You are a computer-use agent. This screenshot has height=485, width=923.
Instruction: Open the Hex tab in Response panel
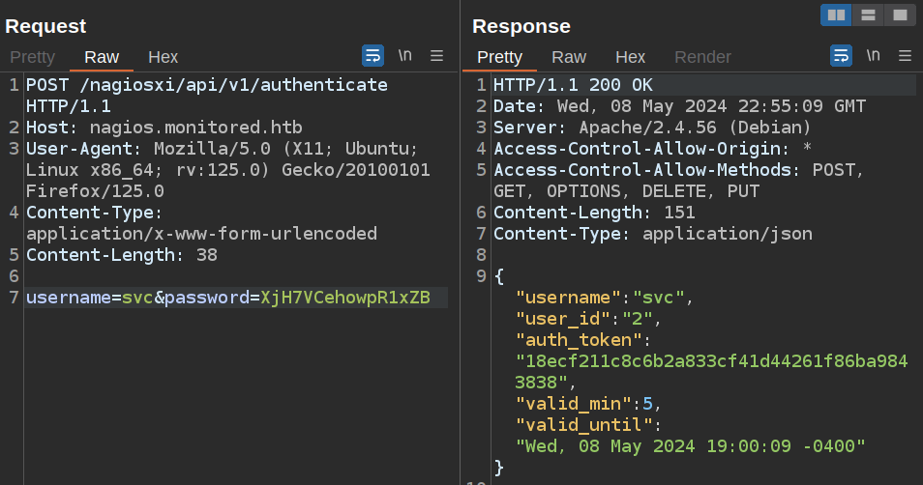tap(630, 57)
